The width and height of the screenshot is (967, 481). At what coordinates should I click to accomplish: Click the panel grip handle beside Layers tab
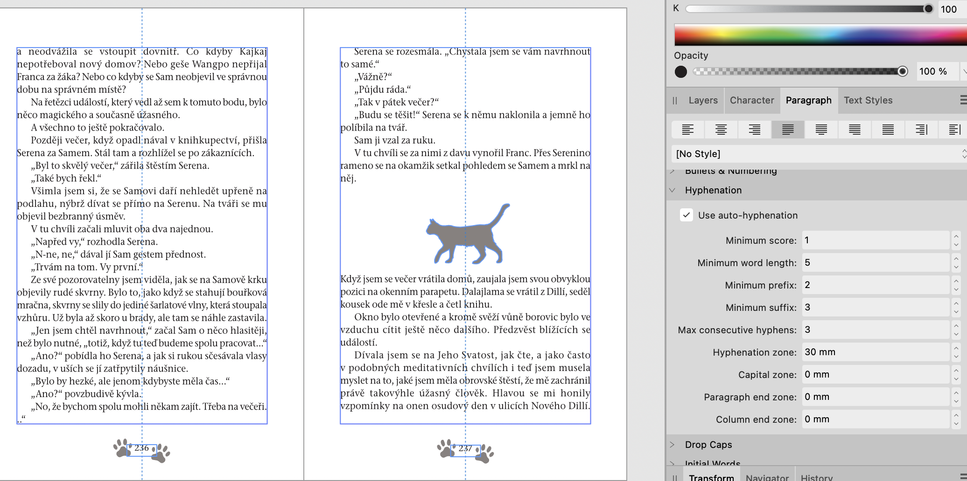(675, 100)
